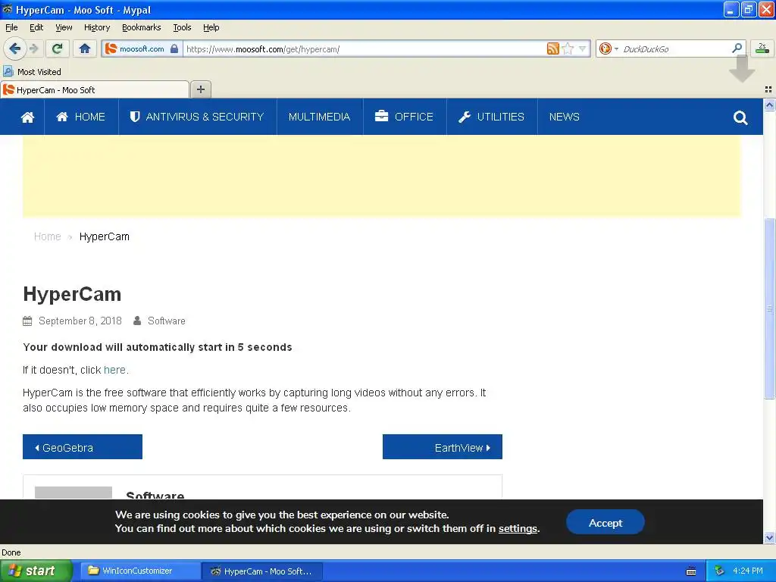
Task: Open the MULTIMEDIA nav item
Action: coord(319,117)
